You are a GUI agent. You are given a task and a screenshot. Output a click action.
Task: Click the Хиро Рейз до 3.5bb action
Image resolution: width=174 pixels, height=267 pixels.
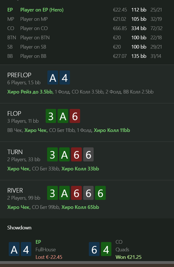[x=30, y=92]
